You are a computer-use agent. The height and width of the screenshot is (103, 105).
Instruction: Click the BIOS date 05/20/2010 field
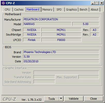(61, 61)
